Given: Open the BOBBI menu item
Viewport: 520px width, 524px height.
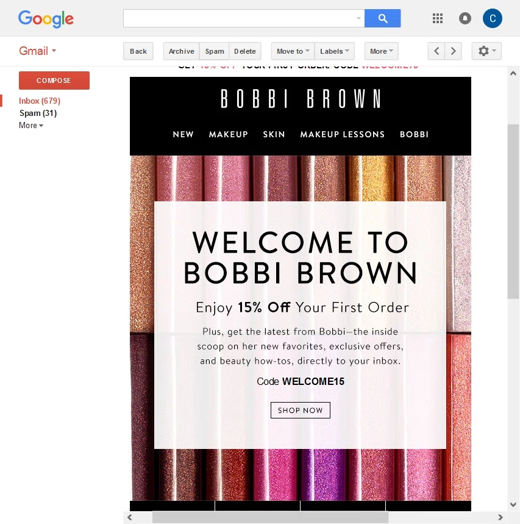Looking at the screenshot, I should 414,134.
